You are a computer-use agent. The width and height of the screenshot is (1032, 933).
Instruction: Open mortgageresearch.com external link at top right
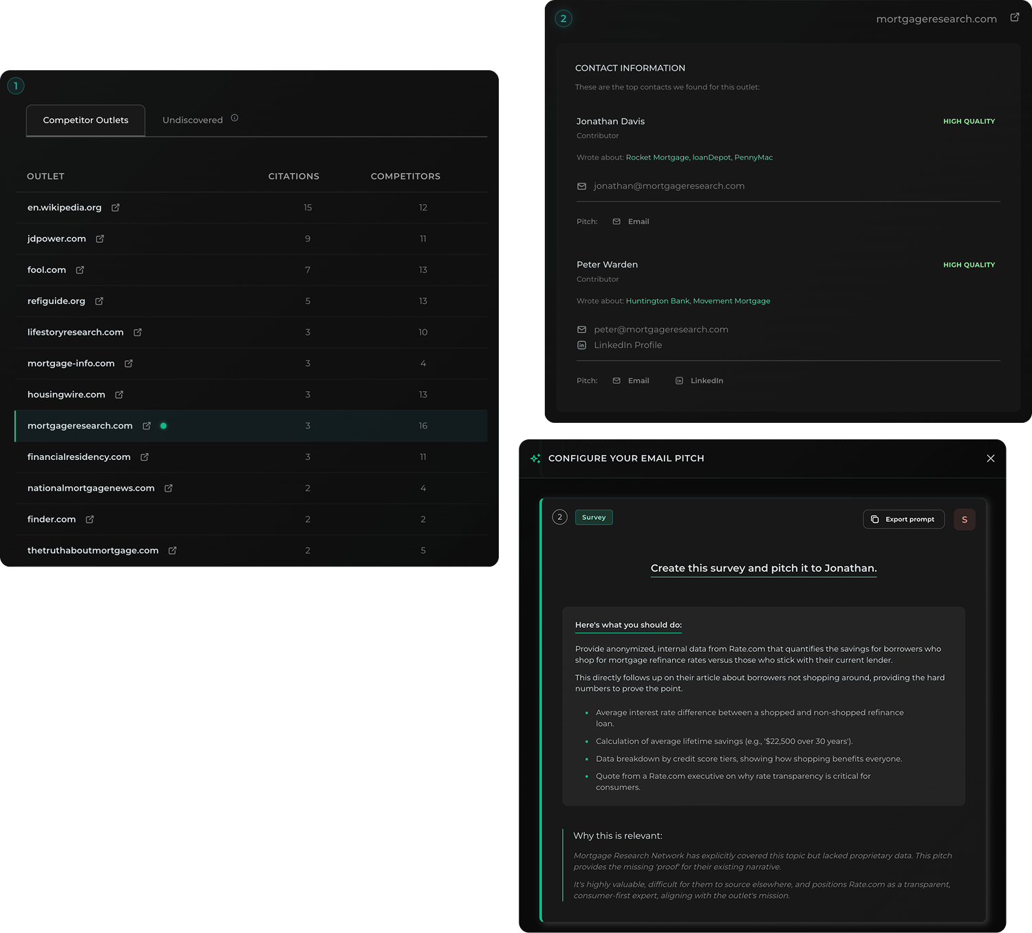point(1014,17)
